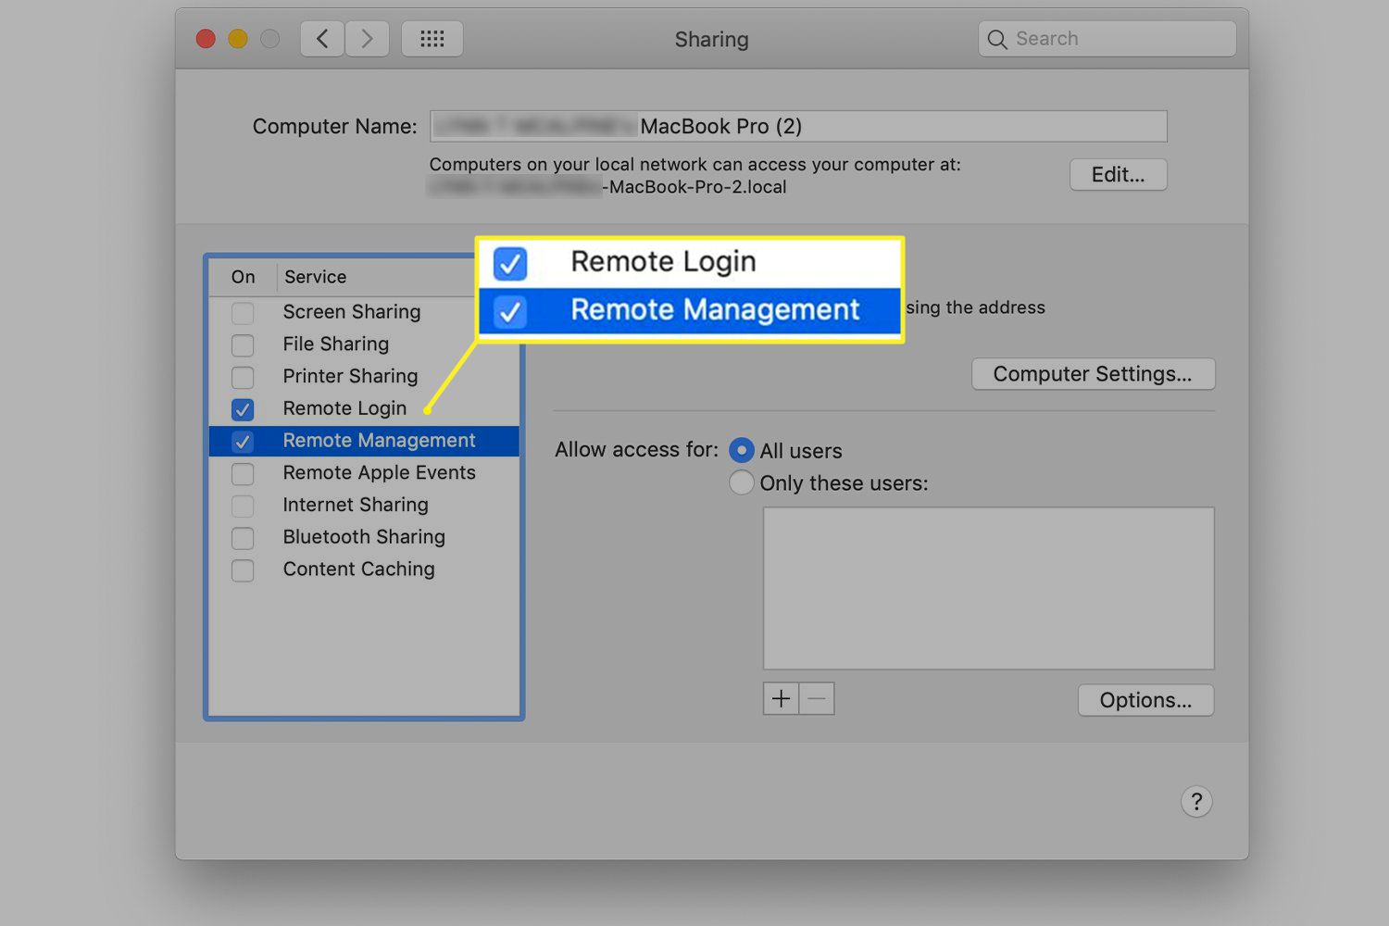Click the Computer Name text field
Screen dimensions: 1389x926
point(798,126)
